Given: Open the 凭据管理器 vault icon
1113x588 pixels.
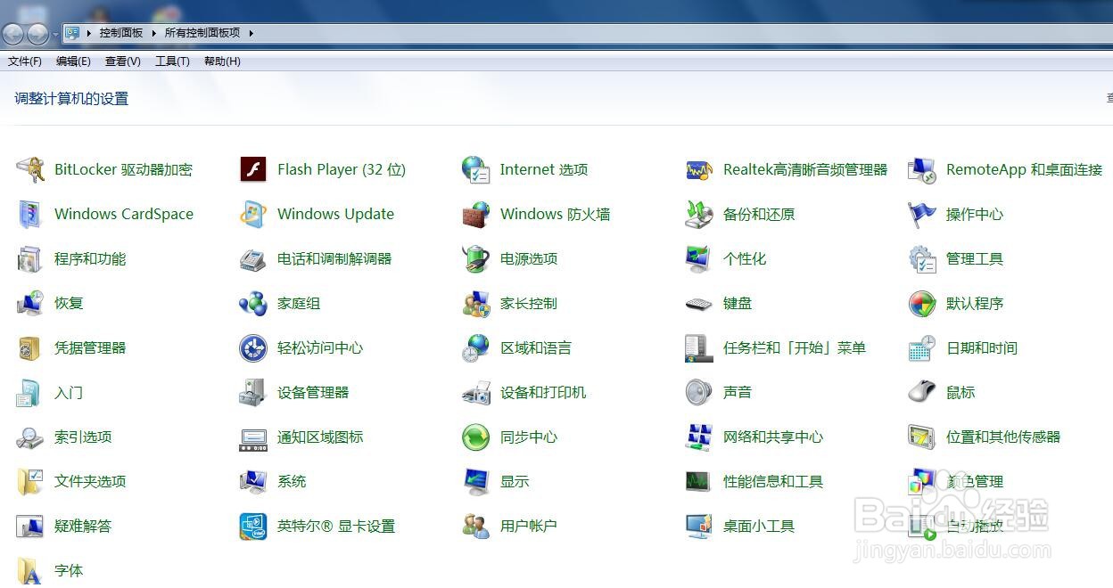Looking at the screenshot, I should click(30, 347).
